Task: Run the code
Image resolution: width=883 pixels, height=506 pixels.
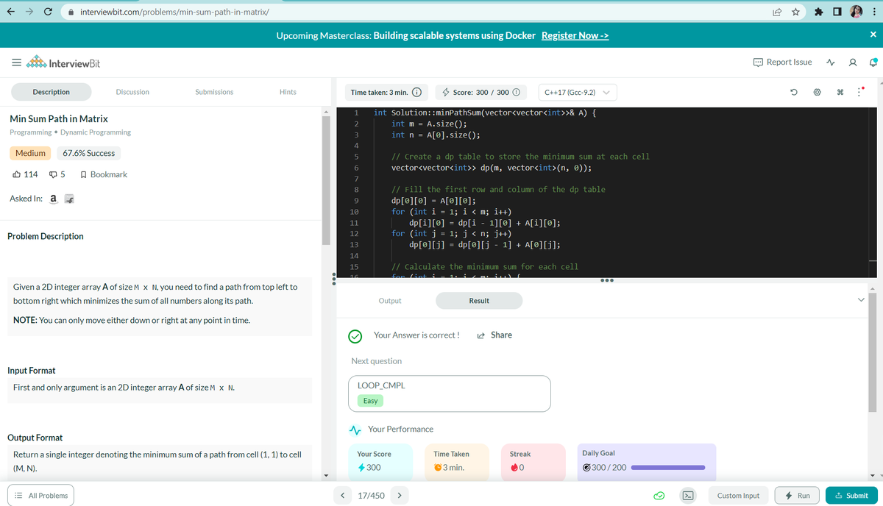Action: 797,496
